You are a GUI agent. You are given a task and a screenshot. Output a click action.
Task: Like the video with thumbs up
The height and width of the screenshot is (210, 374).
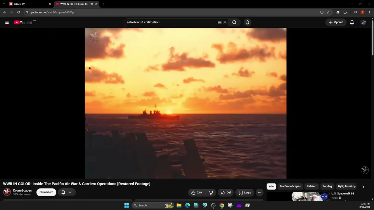[x=196, y=192]
